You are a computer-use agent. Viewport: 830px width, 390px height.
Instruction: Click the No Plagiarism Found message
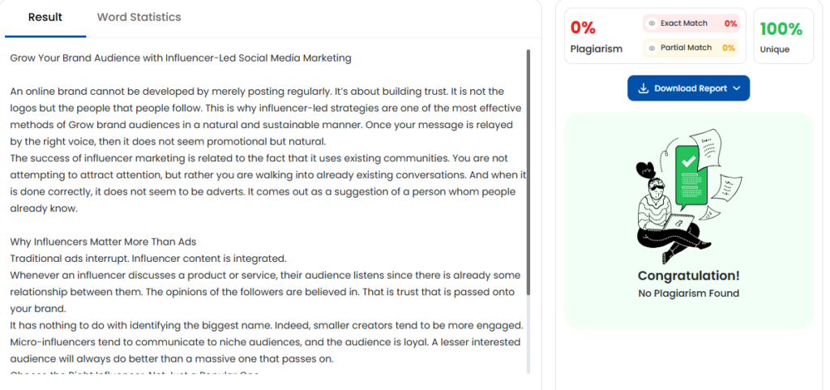click(688, 294)
